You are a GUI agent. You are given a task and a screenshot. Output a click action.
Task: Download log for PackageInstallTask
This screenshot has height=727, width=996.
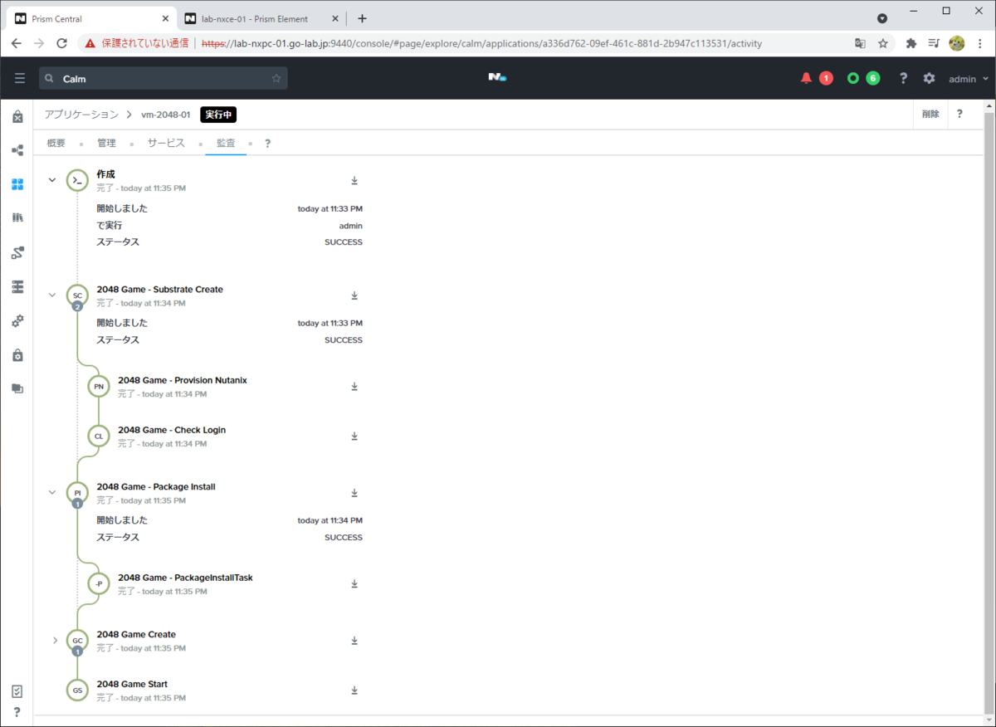[354, 583]
